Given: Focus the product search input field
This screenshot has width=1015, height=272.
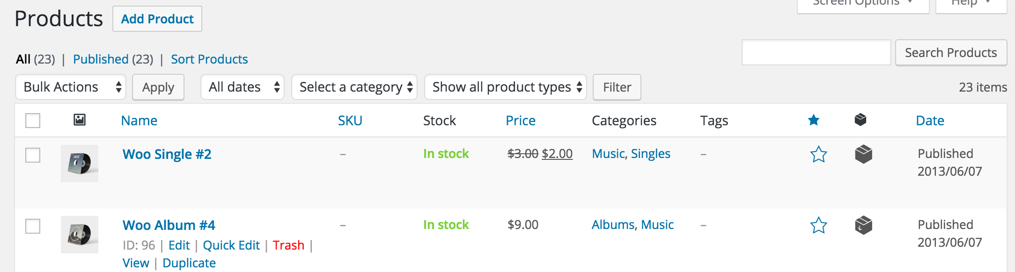Looking at the screenshot, I should 816,53.
